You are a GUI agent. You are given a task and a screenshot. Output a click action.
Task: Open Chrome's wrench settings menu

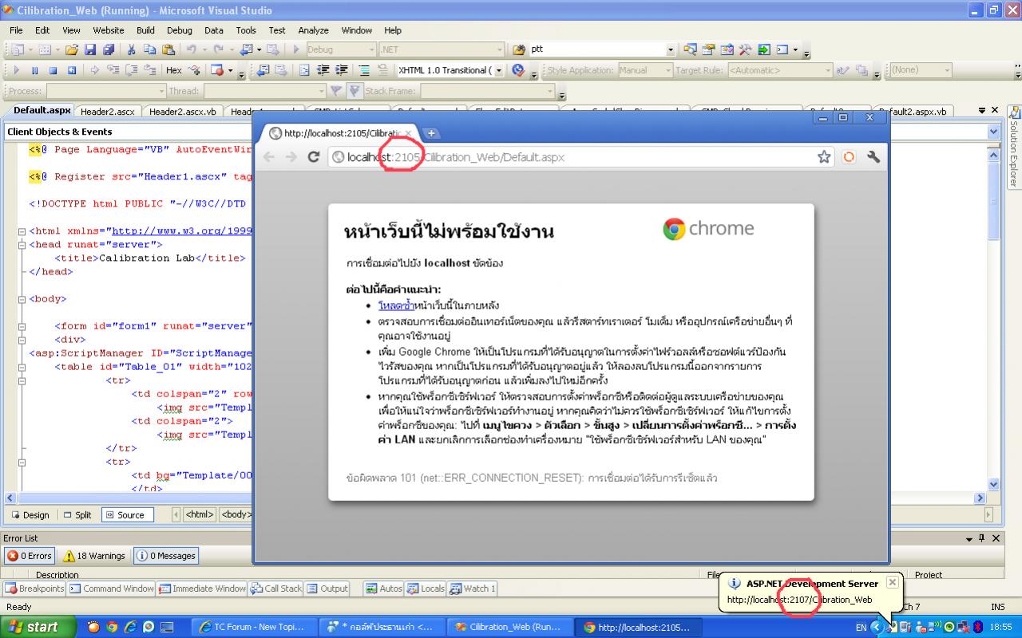click(873, 157)
